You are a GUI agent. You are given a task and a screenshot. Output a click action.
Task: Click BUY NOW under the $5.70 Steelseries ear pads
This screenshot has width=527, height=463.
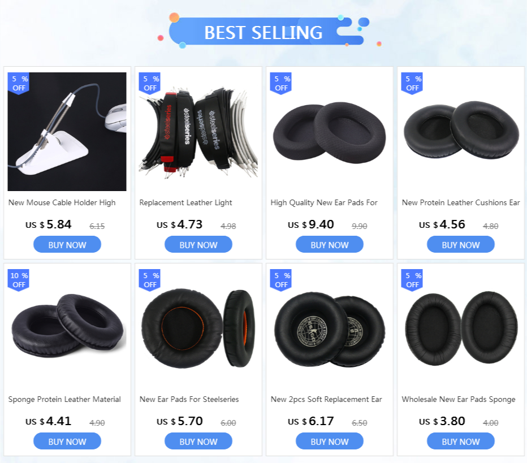tap(198, 441)
